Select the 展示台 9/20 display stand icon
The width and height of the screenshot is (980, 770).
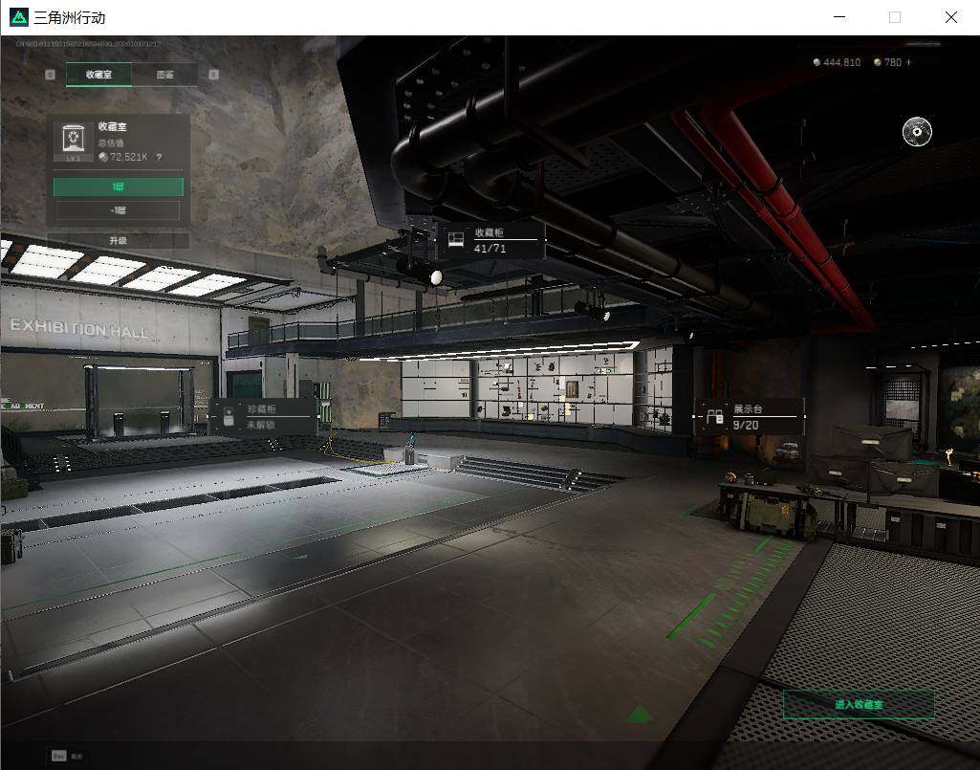714,417
